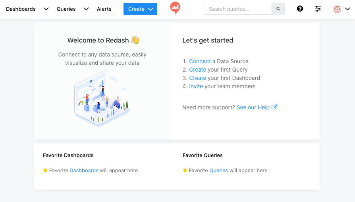
Task: Click the user profile avatar
Action: click(337, 9)
